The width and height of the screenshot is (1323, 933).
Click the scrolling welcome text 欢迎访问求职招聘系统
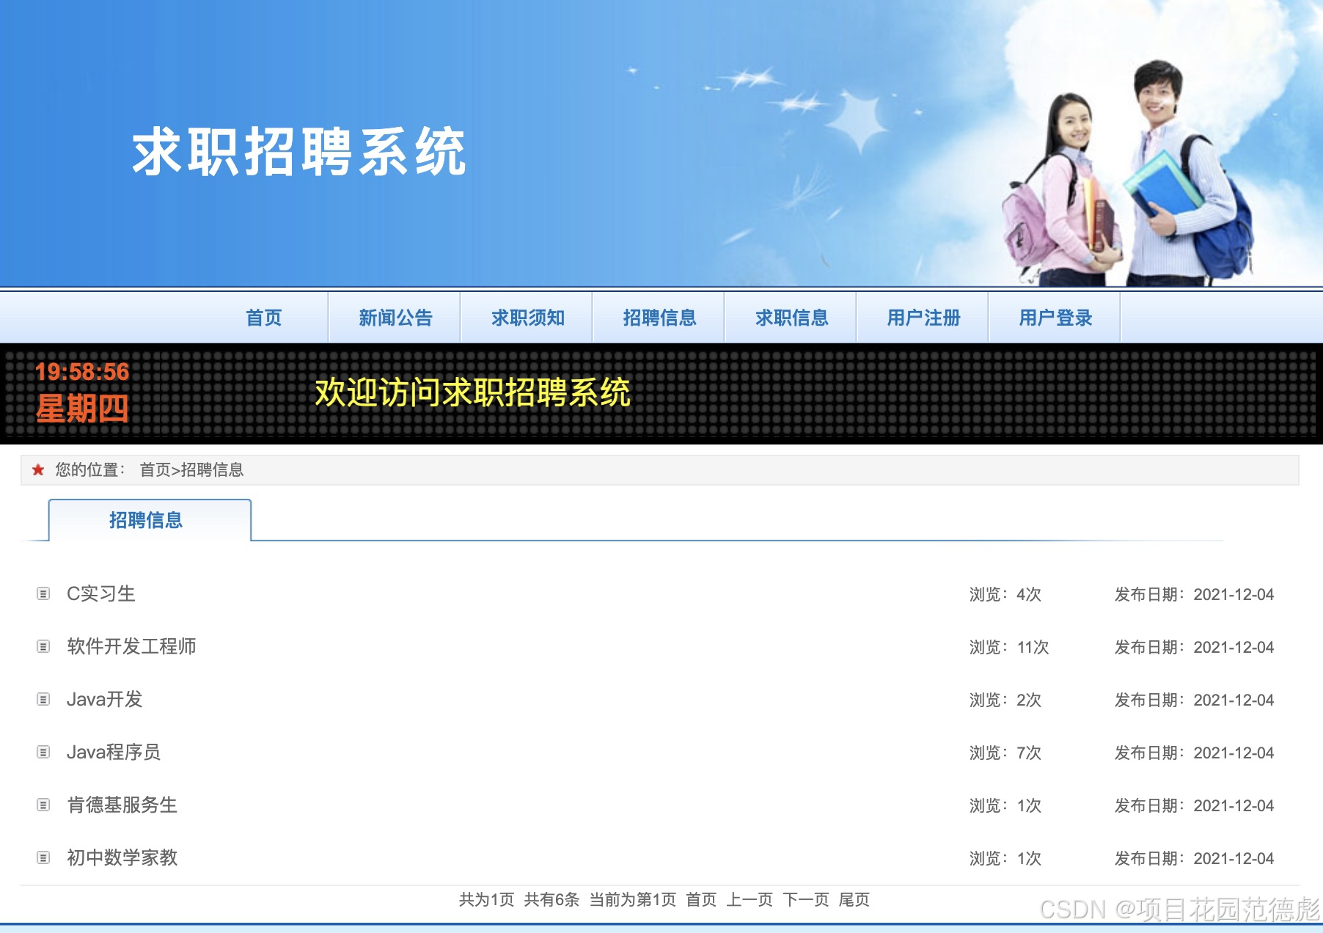coord(472,392)
